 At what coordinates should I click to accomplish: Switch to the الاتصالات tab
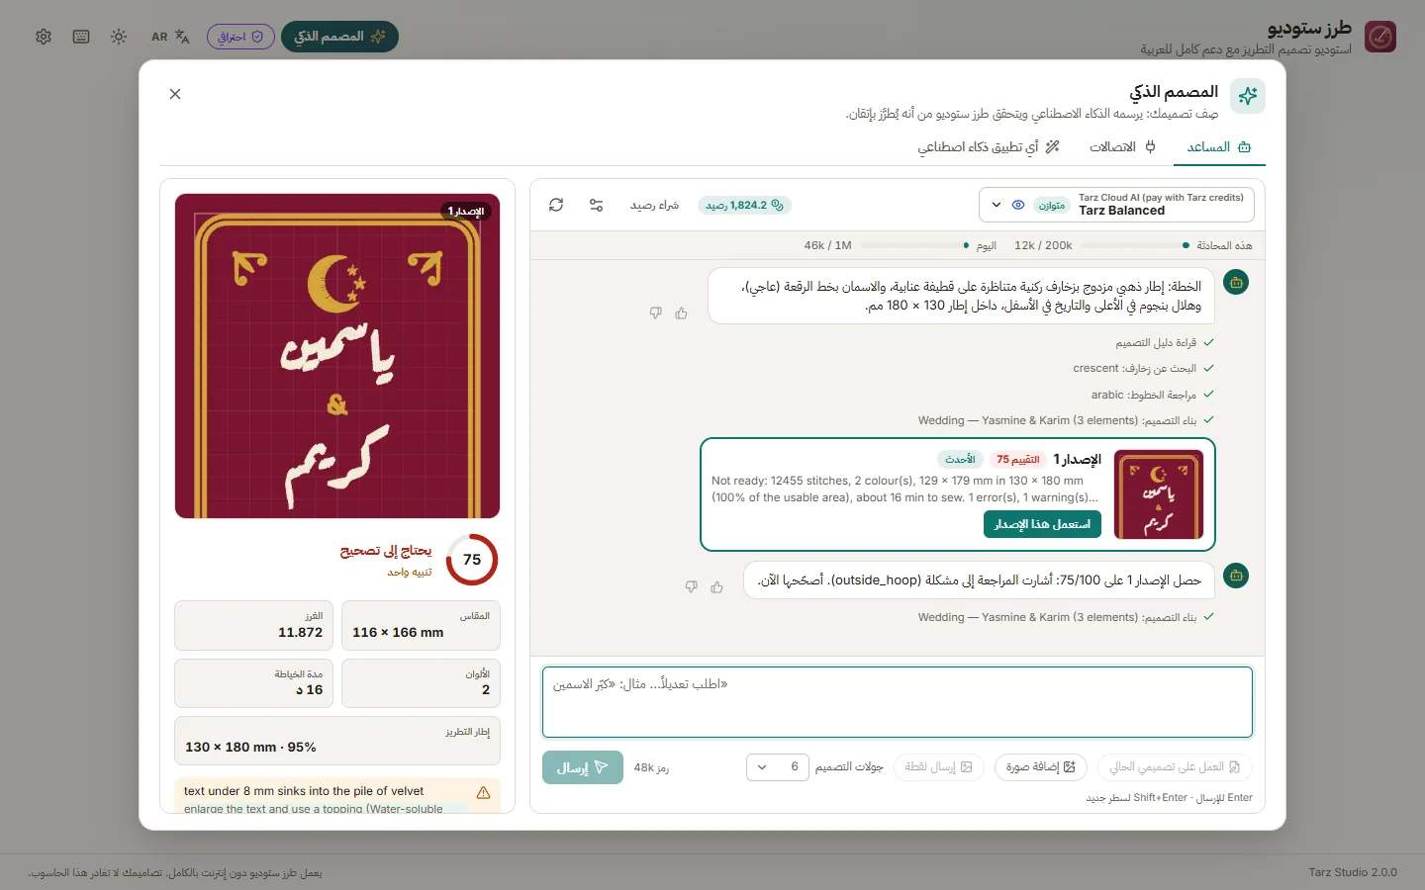pyautogui.click(x=1122, y=147)
